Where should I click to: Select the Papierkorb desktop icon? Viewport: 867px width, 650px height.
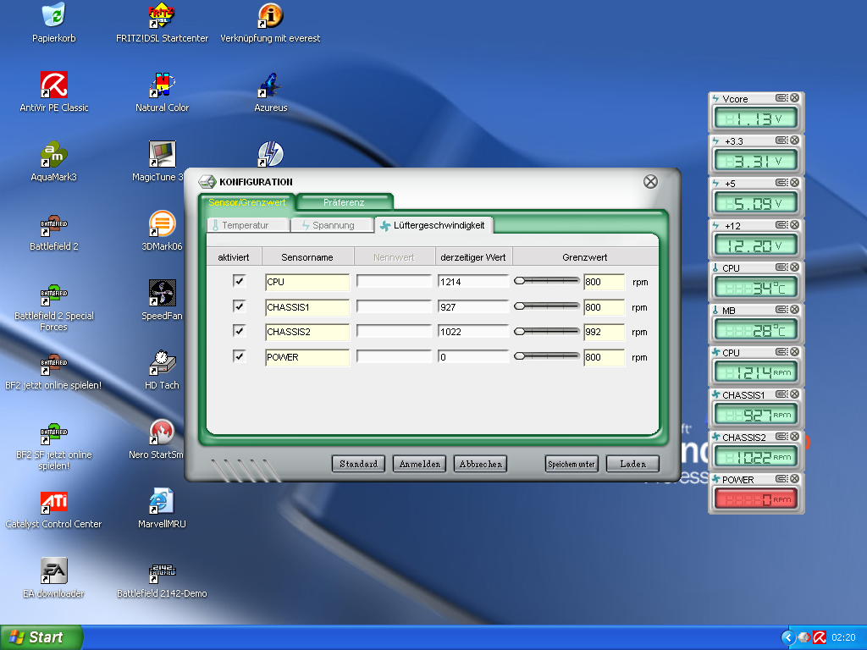tap(53, 23)
